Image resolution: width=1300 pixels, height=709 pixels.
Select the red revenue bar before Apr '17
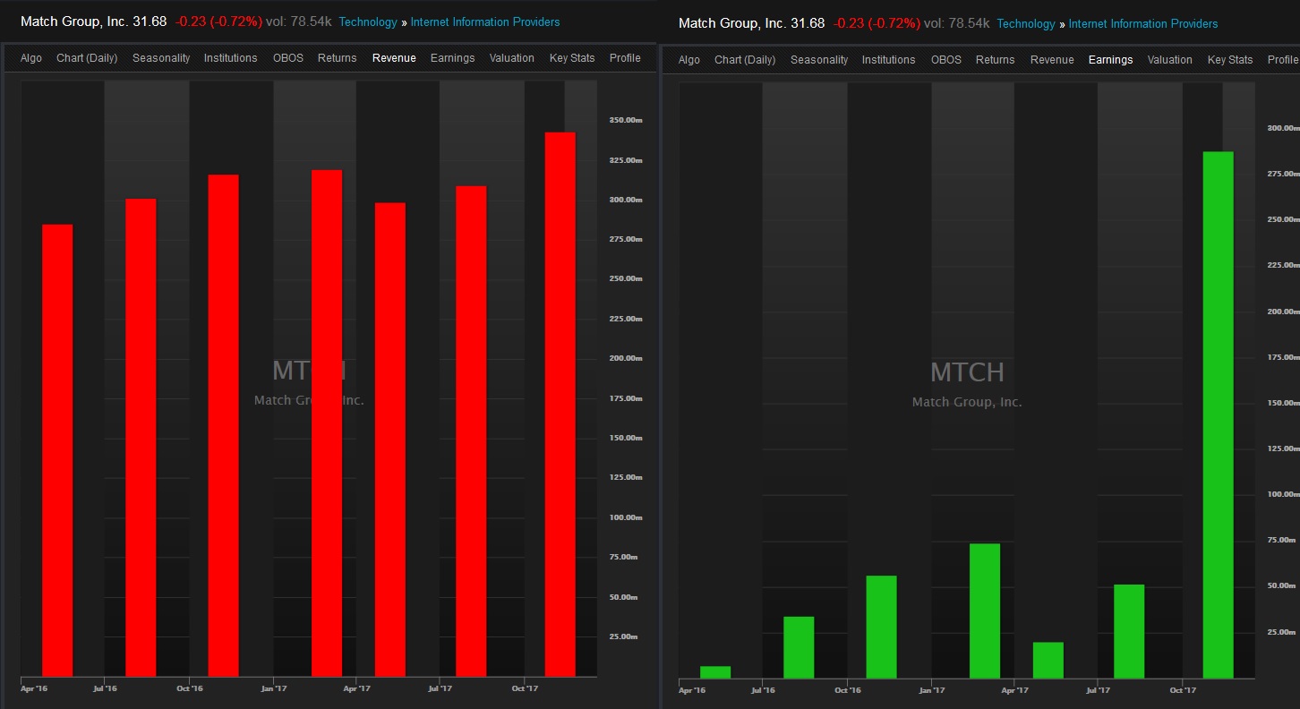(327, 423)
